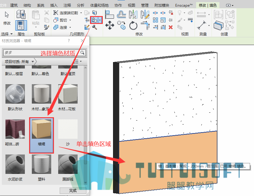Toggle the Properties palette button
254x196 pixels.
click(21, 25)
